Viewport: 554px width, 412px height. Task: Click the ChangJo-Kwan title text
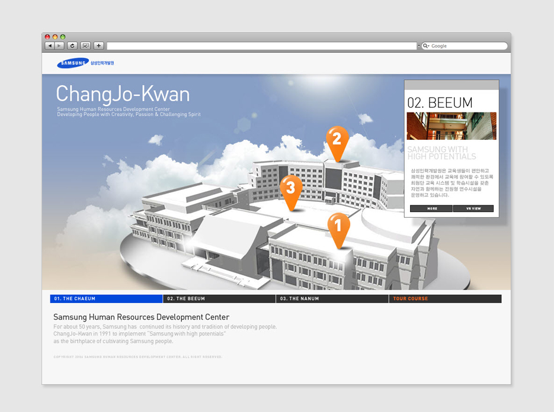click(123, 94)
